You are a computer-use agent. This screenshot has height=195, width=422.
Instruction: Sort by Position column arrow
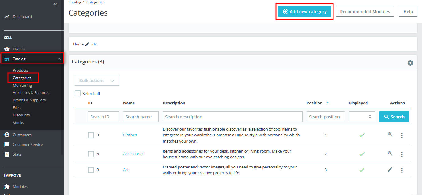tap(327, 103)
